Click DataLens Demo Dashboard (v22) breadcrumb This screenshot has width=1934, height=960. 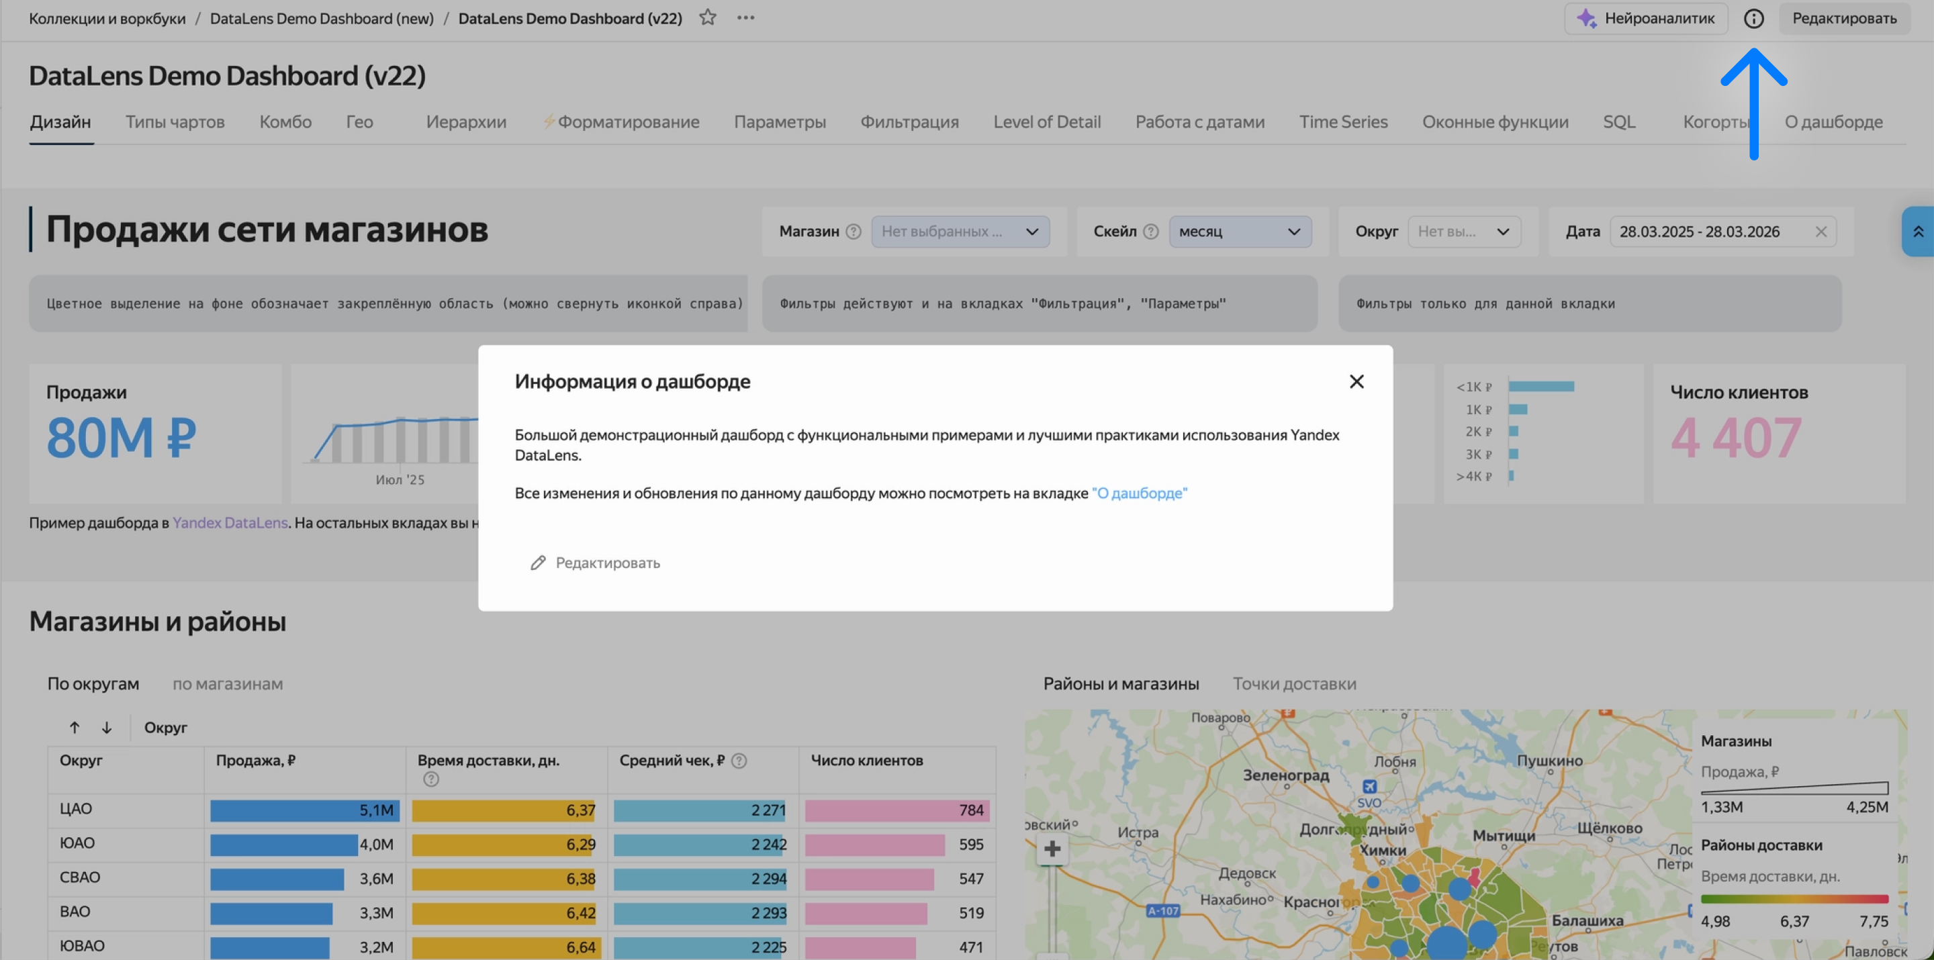pos(570,18)
